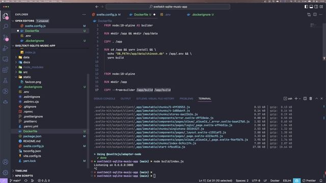Viewport: 326px width, 183px height.
Task: Open the Extensions view
Action: [6, 70]
